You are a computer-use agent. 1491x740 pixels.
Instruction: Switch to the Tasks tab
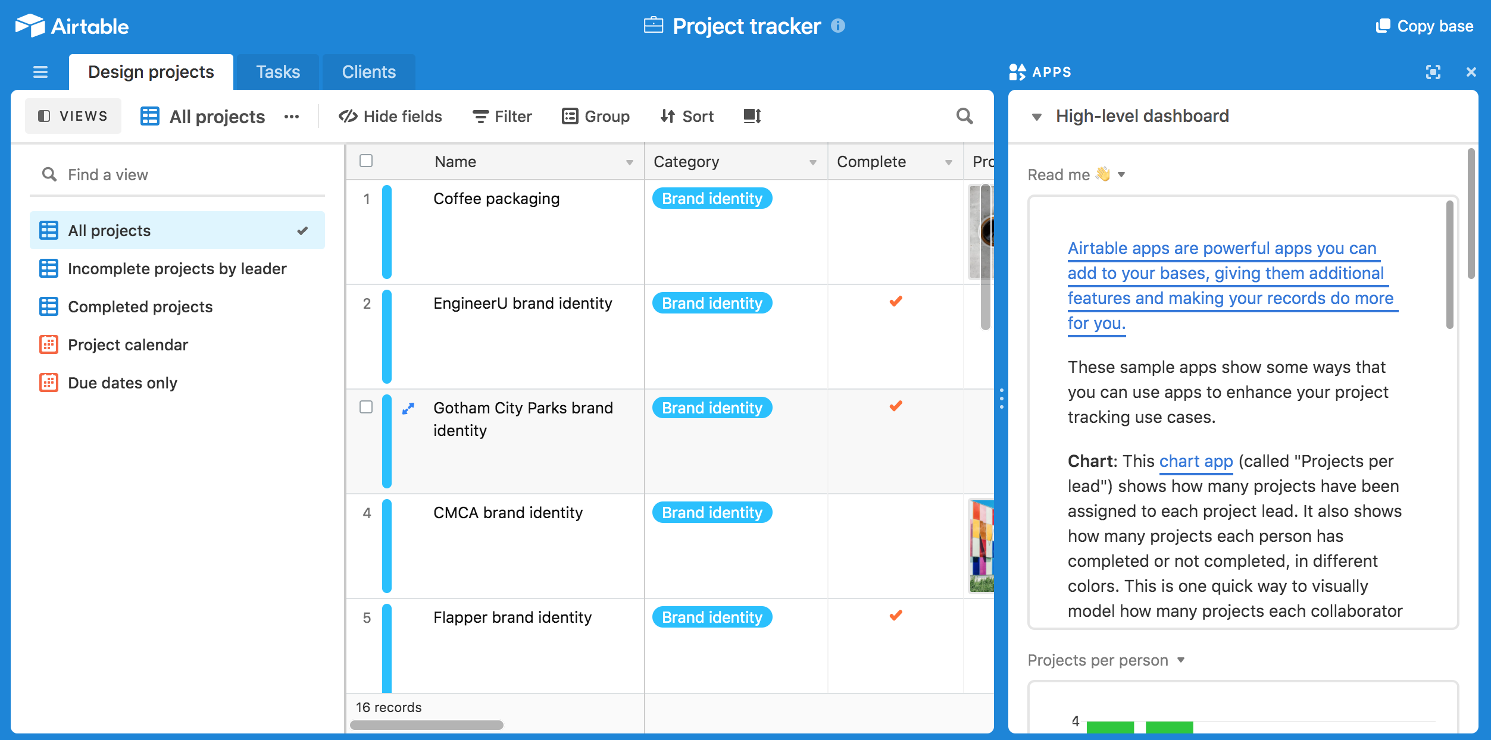tap(277, 72)
